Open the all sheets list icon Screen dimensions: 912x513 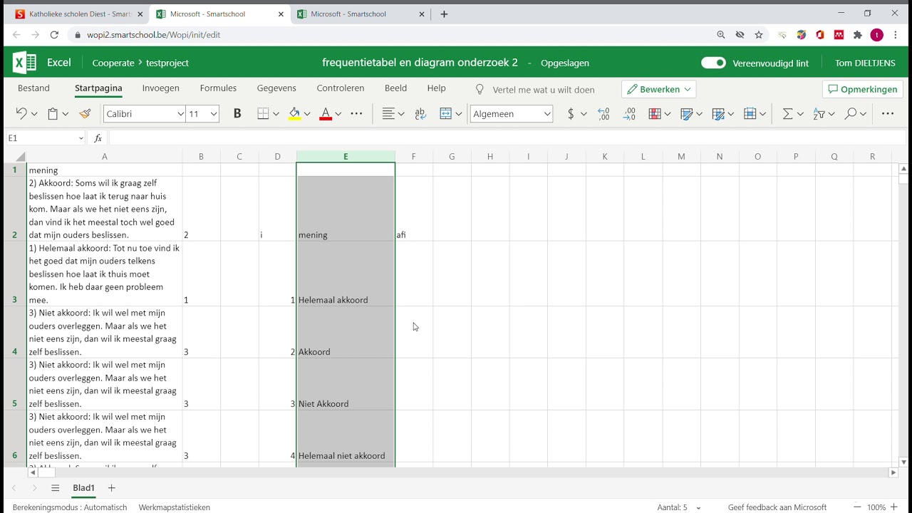55,488
